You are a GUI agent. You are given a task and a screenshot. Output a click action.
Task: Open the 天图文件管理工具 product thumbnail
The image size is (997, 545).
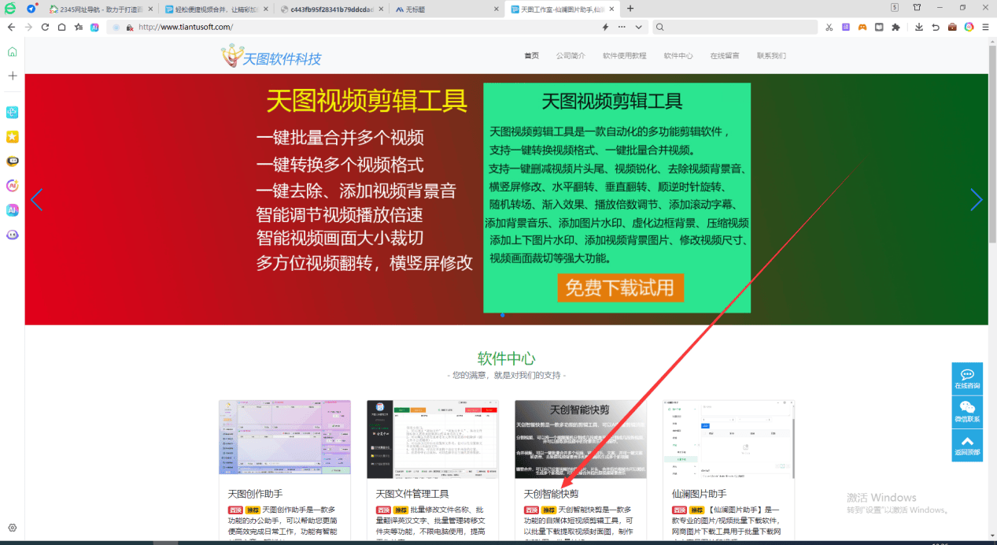point(433,439)
